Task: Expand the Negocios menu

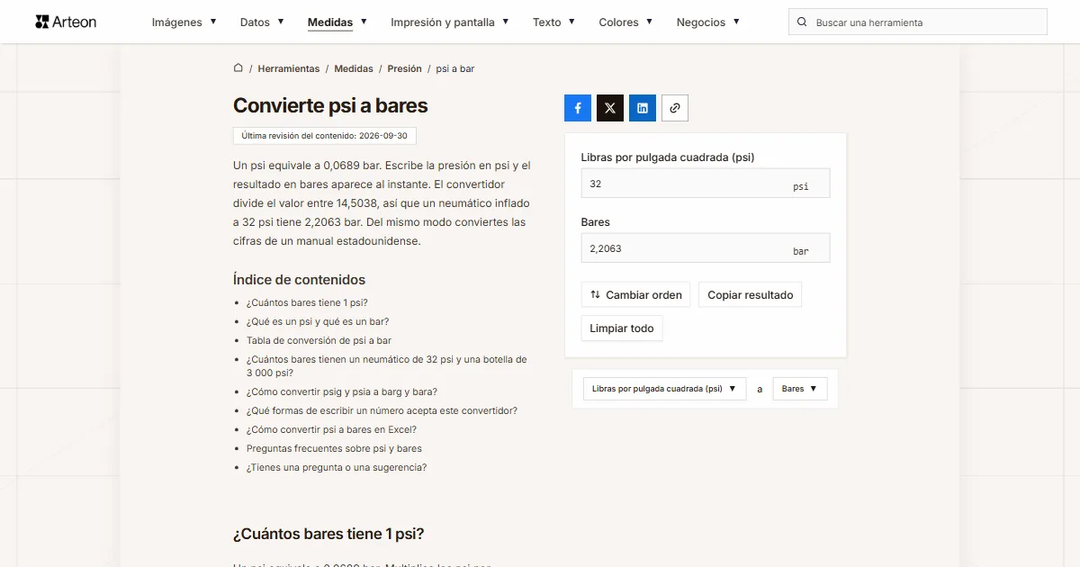Action: 708,22
